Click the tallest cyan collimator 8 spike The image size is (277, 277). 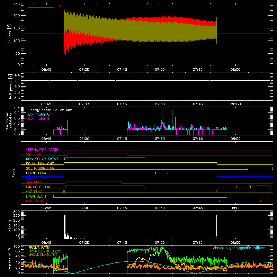pyautogui.click(x=172, y=120)
